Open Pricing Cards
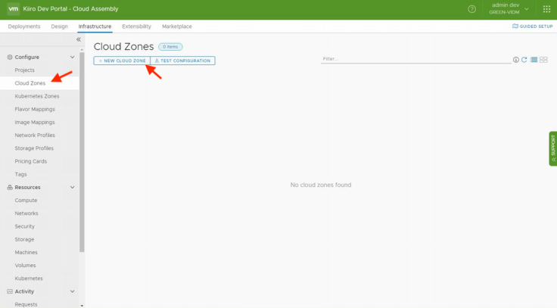The width and height of the screenshot is (557, 308). click(x=31, y=161)
